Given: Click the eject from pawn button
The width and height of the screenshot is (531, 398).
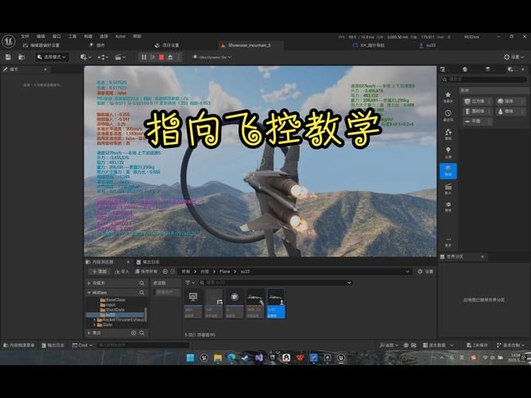Looking at the screenshot, I should coord(170,57).
